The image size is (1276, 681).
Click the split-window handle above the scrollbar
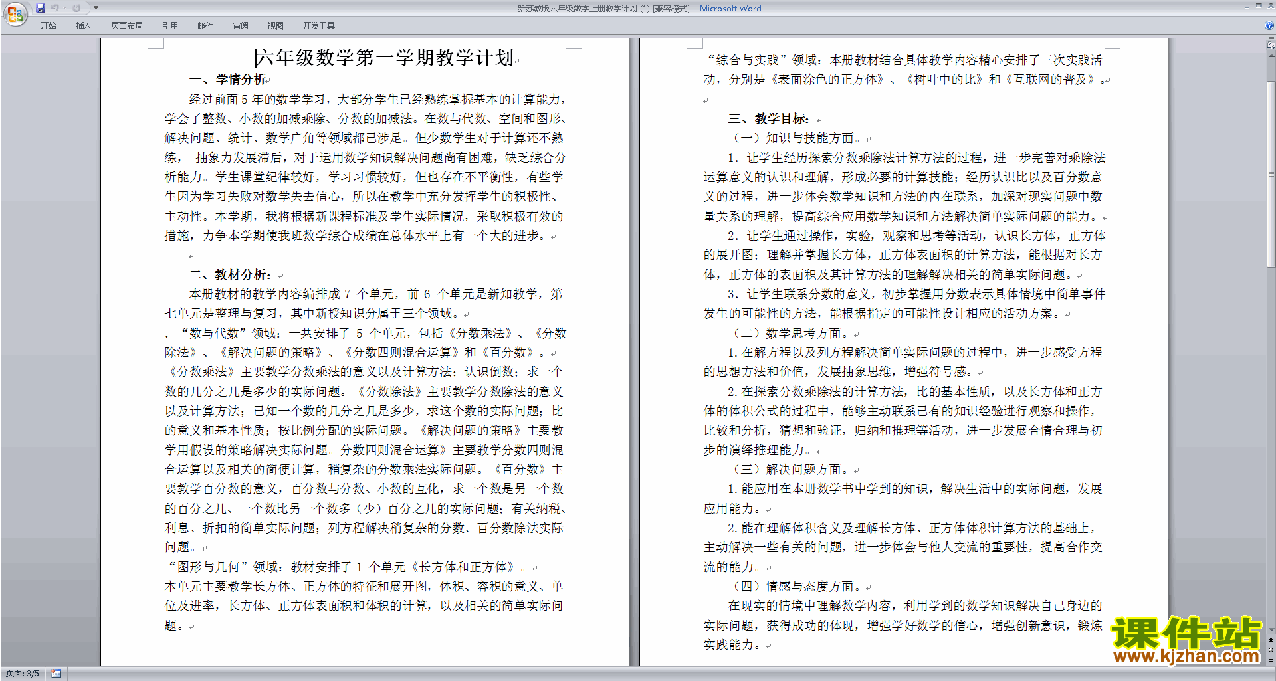[1271, 38]
